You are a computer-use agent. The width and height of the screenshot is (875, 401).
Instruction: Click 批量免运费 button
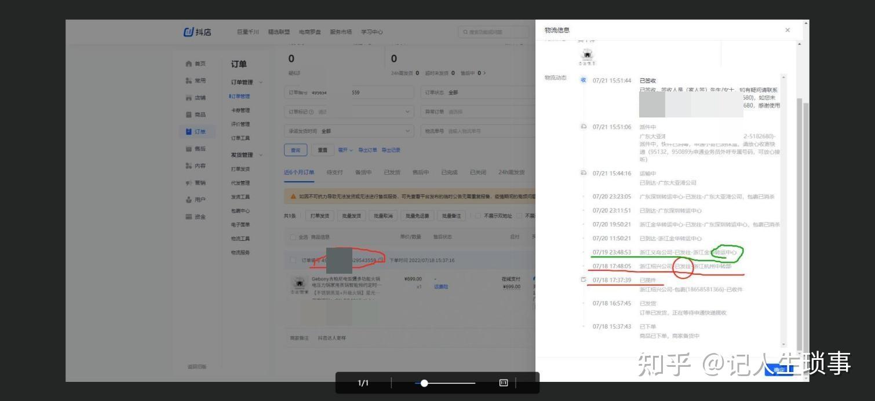pos(417,216)
